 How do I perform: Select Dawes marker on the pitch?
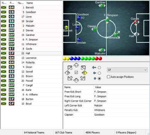click(x=94, y=29)
